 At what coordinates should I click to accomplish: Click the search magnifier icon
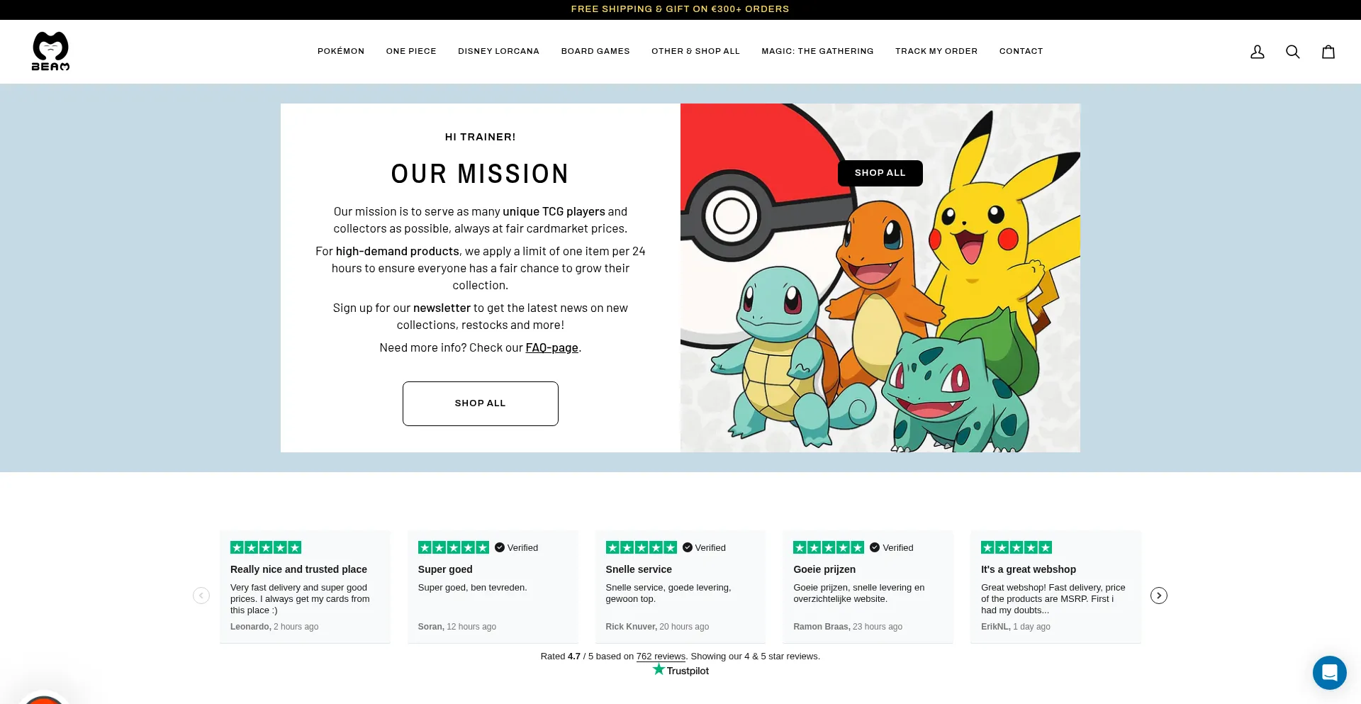1292,52
